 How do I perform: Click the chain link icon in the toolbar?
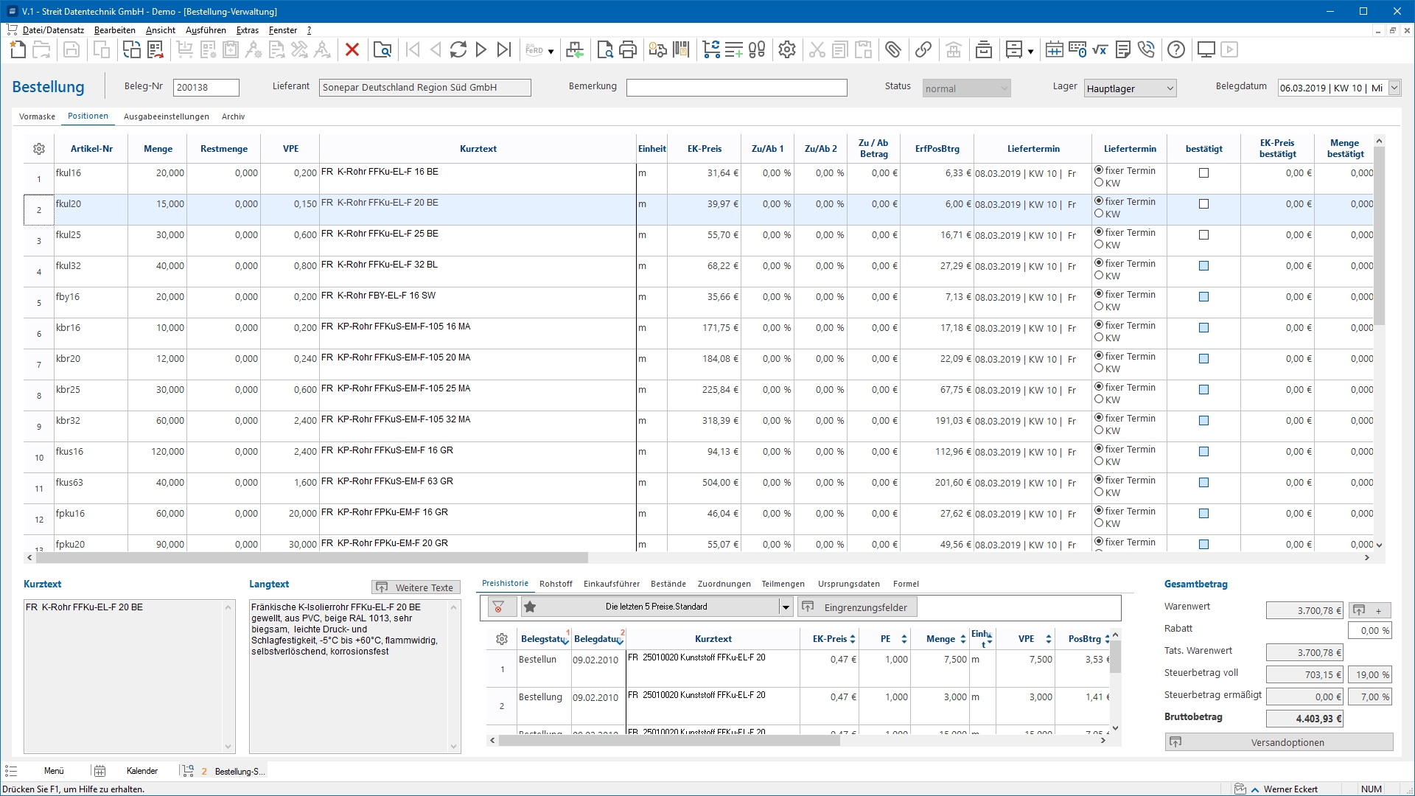(x=923, y=50)
